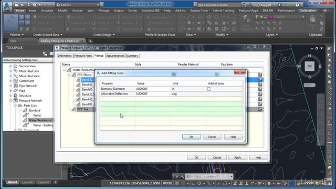
Task: Open the annotation scale 1" = 20' dropdown
Action: click(x=258, y=183)
